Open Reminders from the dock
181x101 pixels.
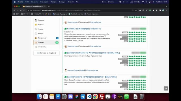pos(46,97)
